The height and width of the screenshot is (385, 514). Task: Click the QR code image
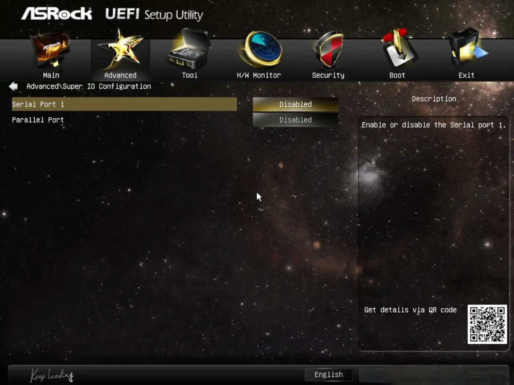tap(487, 324)
